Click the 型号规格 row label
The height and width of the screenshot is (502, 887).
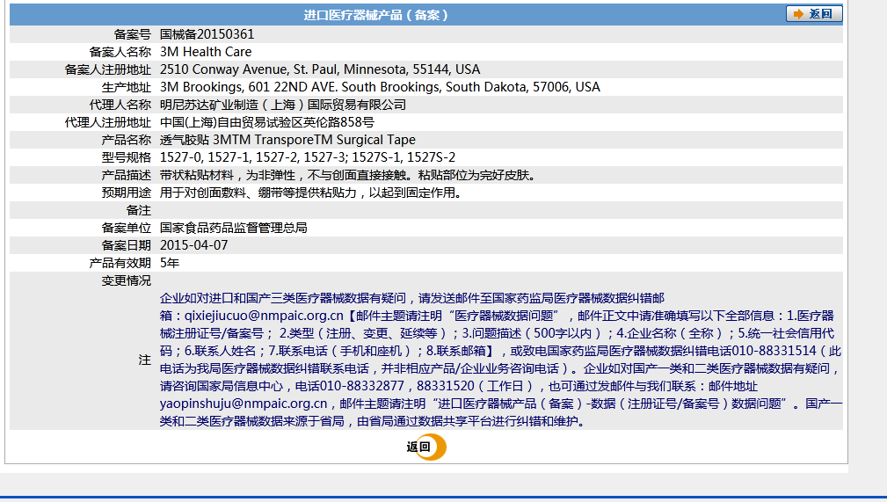(x=126, y=157)
